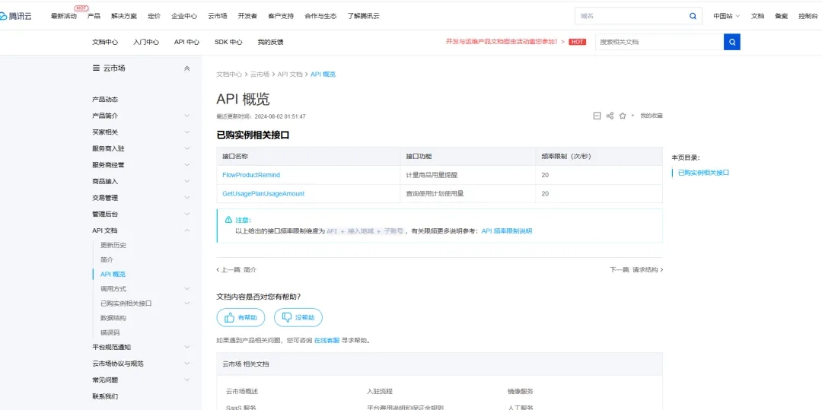This screenshot has width=822, height=410.
Task: Click the magnifier icon in domain search
Action: (x=693, y=16)
